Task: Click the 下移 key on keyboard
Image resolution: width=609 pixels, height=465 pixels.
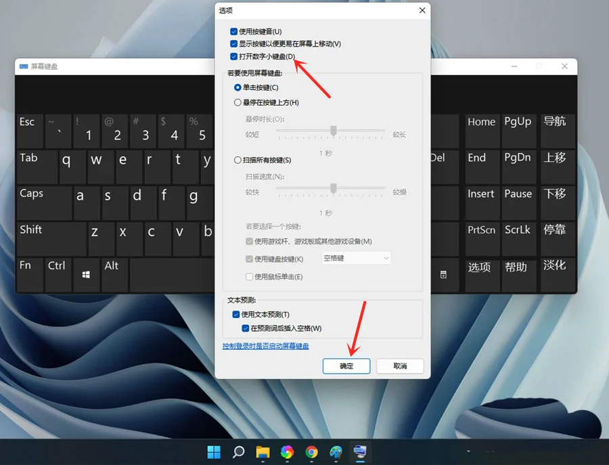Action: click(558, 203)
